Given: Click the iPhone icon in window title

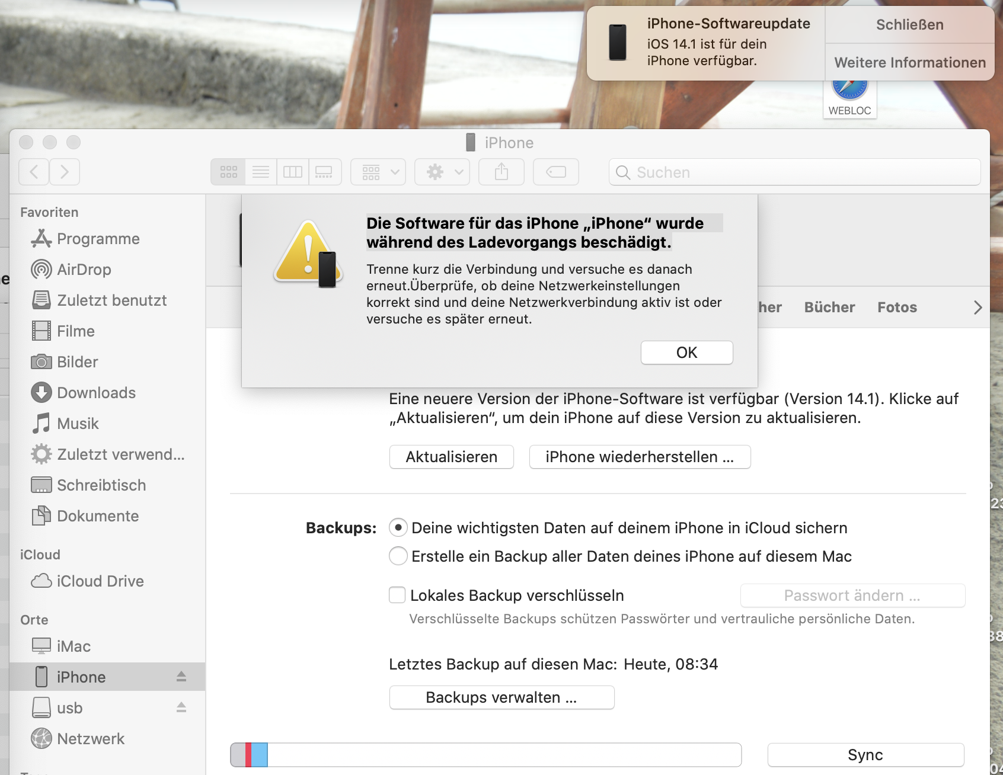Looking at the screenshot, I should click(x=471, y=142).
